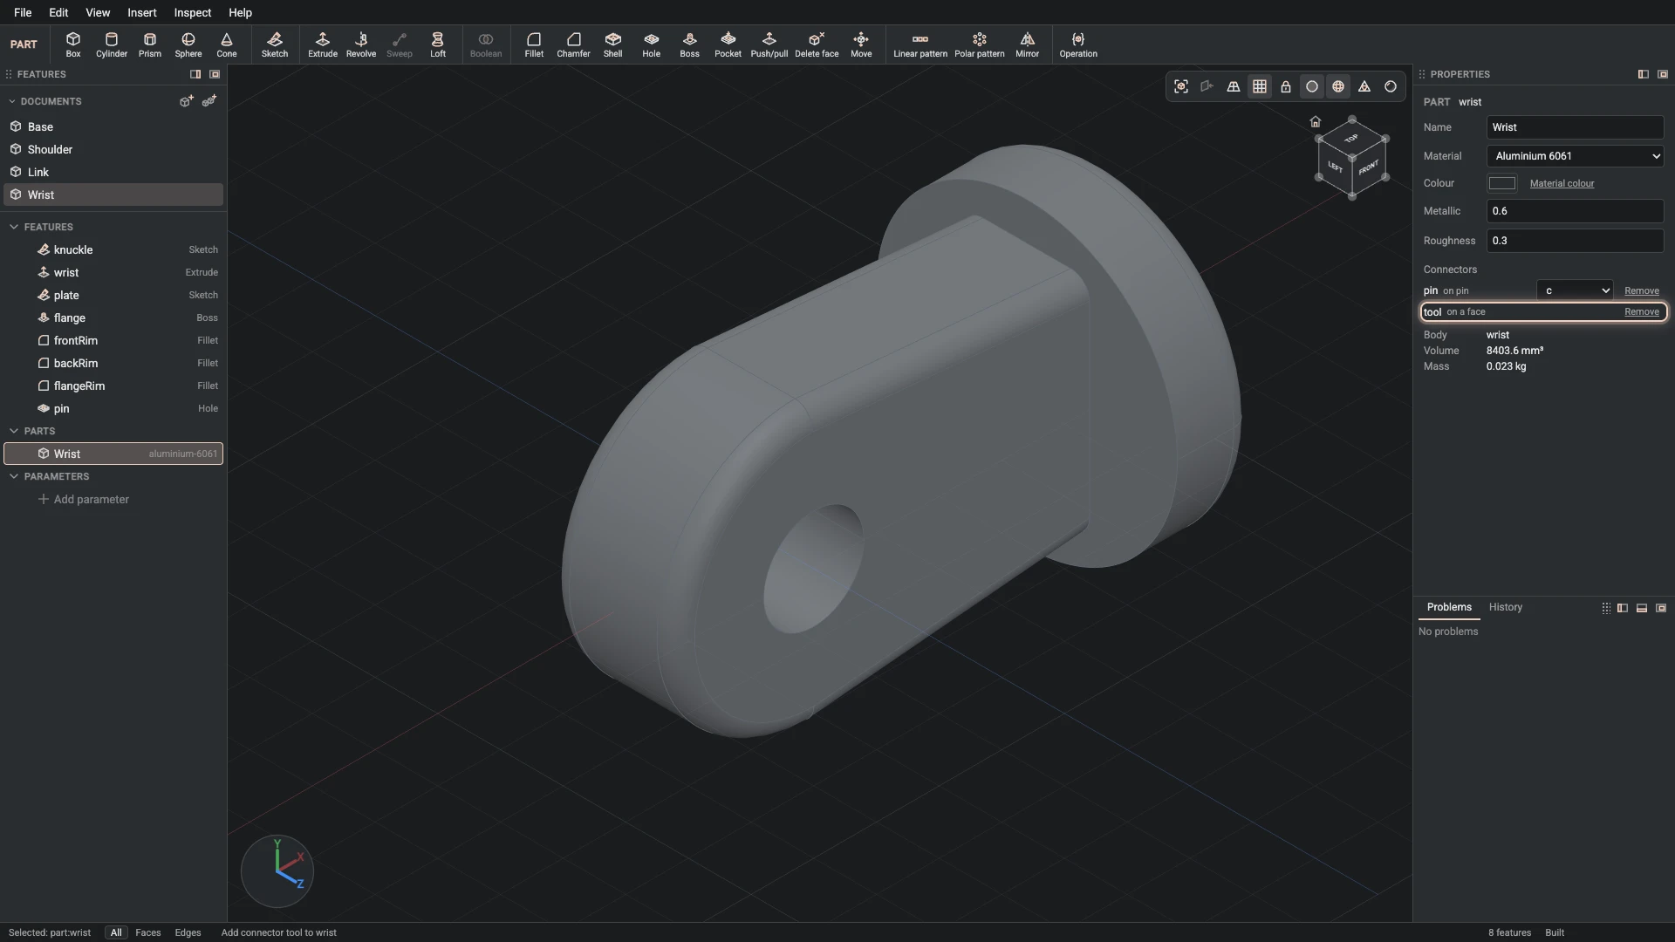Open the File menu
This screenshot has height=942, width=1675.
(x=23, y=12)
